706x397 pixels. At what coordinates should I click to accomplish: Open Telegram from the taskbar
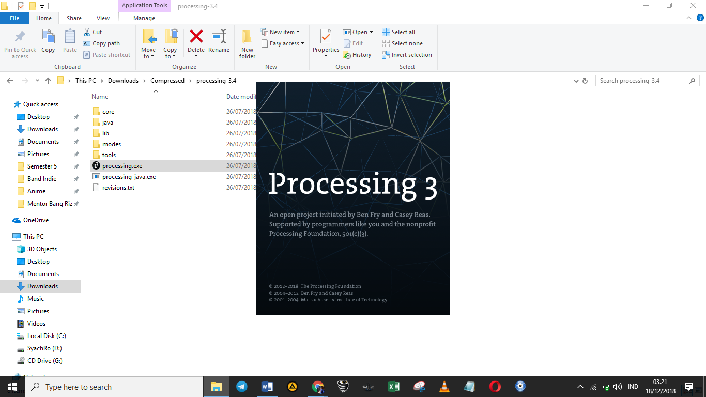click(x=241, y=386)
